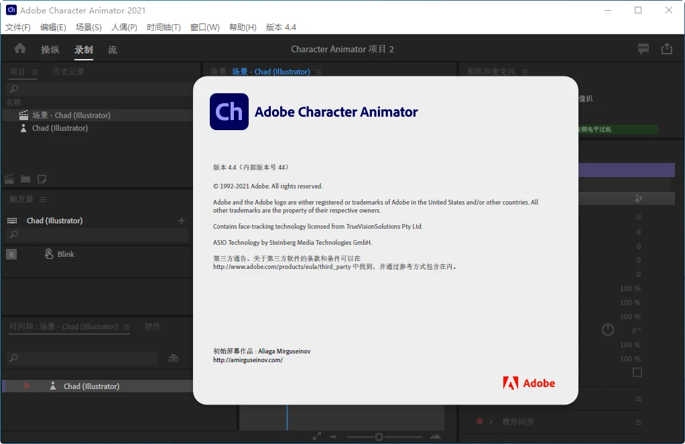Click the timeline zoom slider handle
This screenshot has height=444, width=685.
coord(379,437)
